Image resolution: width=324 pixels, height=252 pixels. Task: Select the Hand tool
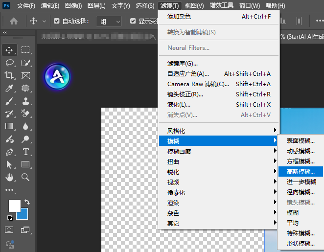[x=9, y=177]
